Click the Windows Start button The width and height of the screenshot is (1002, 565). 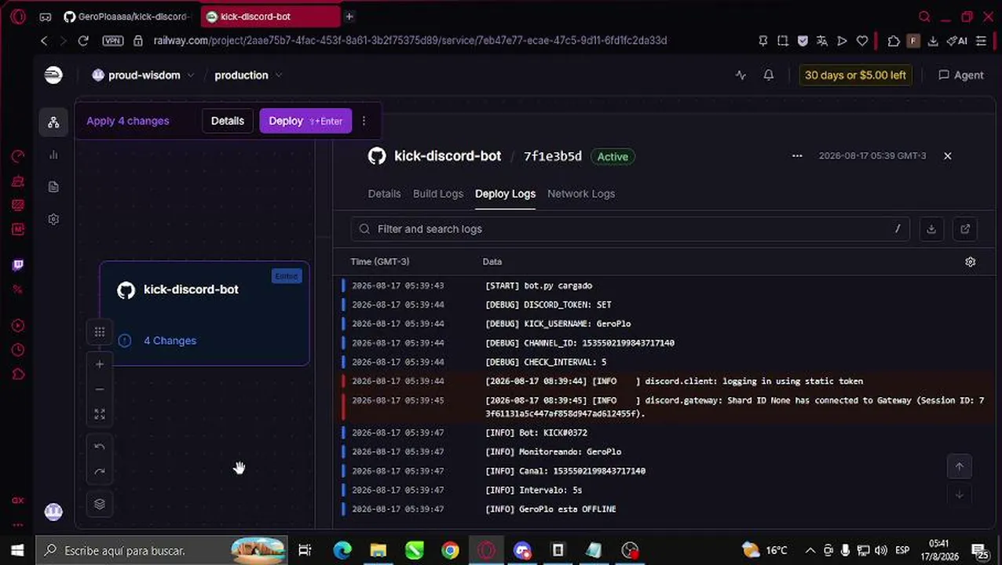17,550
